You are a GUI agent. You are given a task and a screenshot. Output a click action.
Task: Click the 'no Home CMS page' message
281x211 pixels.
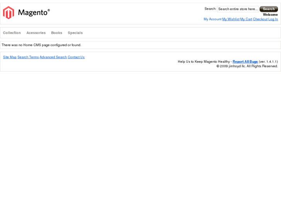[41, 45]
